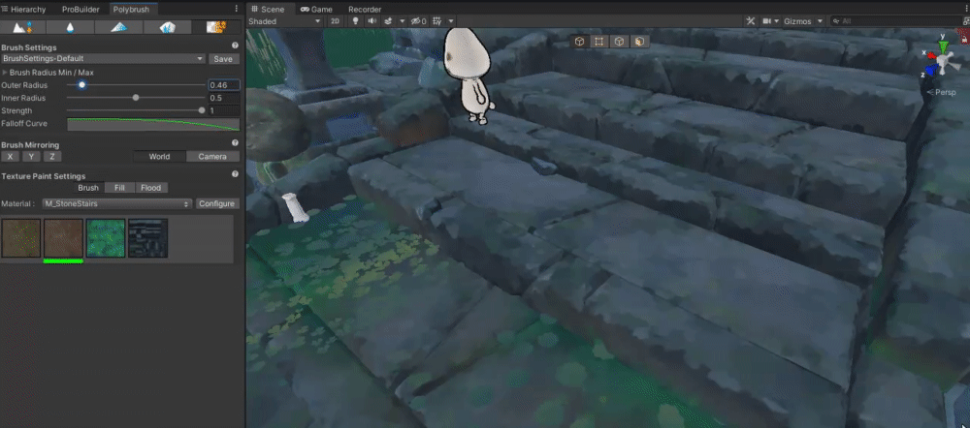Click the Inner Radius slider handle
970x428 pixels.
pyautogui.click(x=136, y=98)
